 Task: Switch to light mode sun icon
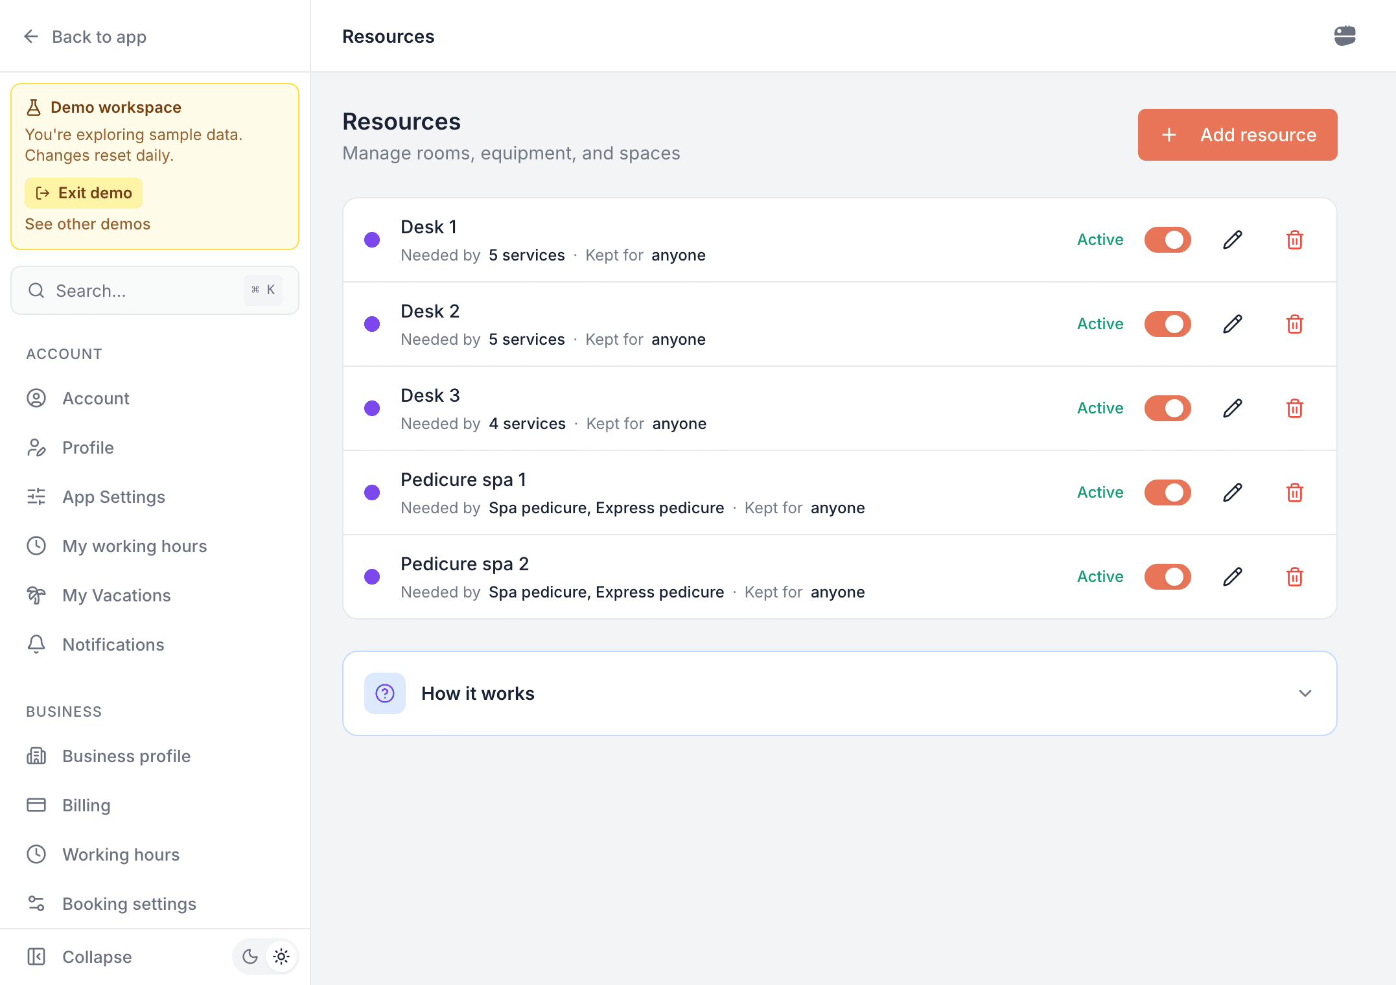(281, 956)
